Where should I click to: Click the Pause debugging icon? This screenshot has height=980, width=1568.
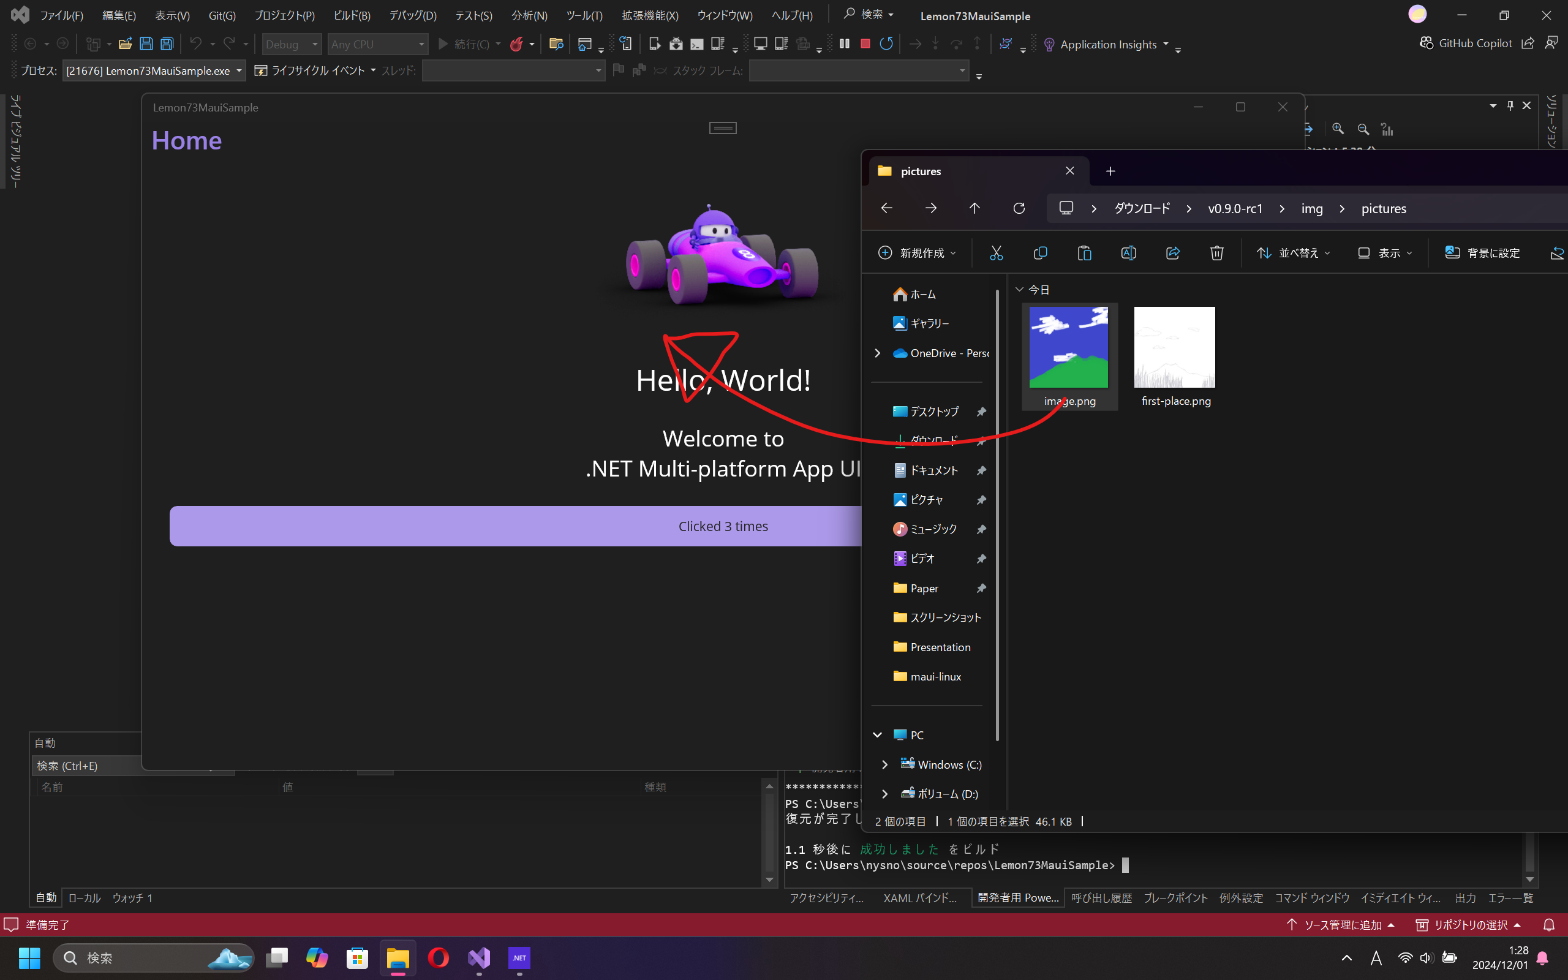pyautogui.click(x=844, y=43)
